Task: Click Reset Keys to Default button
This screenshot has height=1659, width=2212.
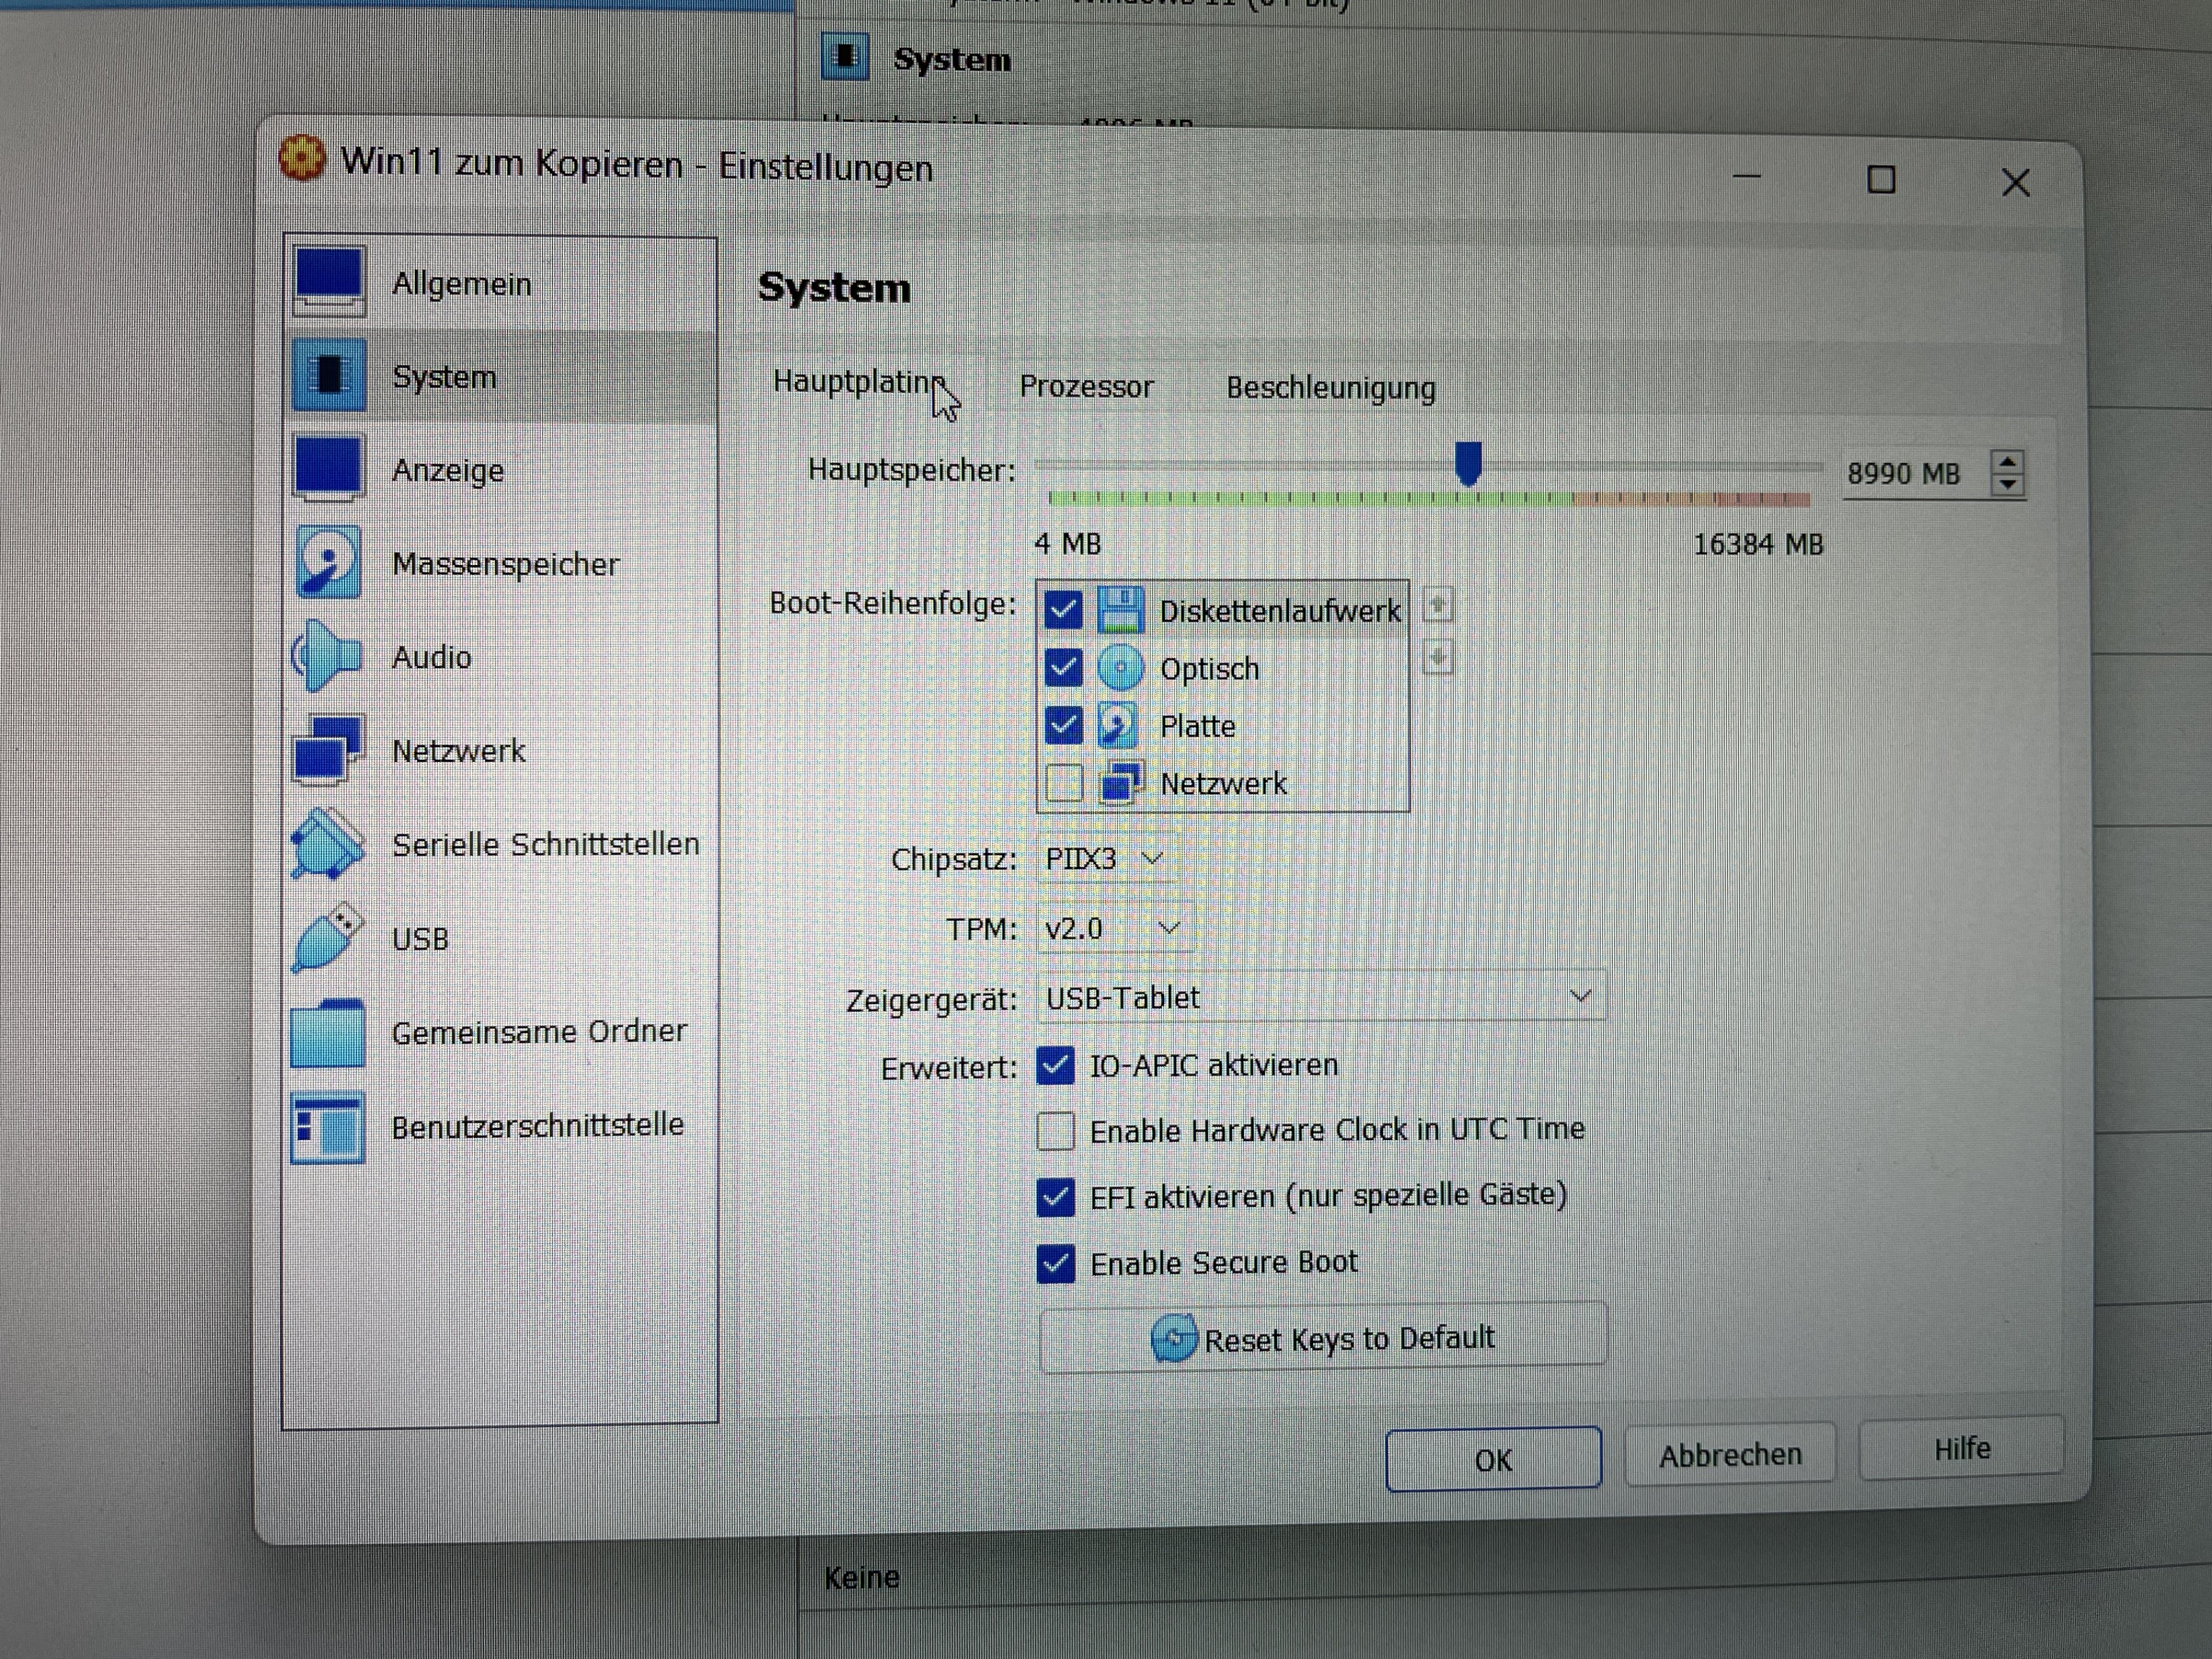Action: 1323,1338
